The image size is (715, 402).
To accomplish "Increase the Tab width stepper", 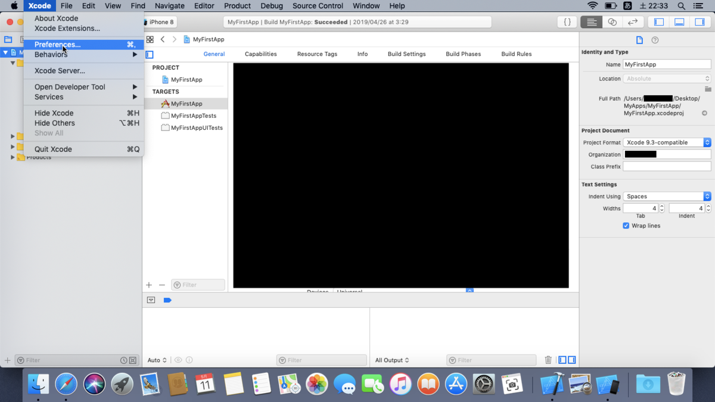I will (x=661, y=206).
